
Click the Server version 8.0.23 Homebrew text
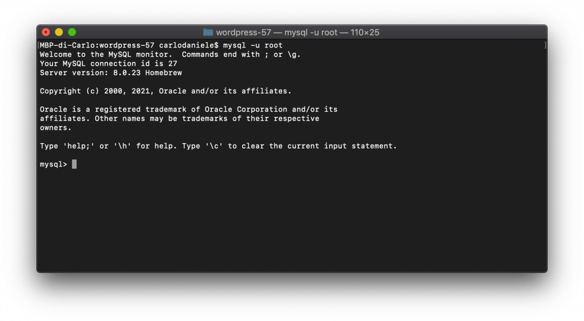tap(110, 73)
